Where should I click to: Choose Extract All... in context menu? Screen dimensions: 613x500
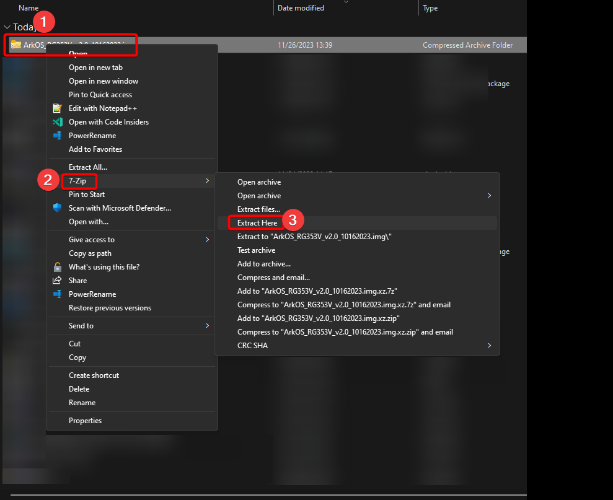coord(88,167)
